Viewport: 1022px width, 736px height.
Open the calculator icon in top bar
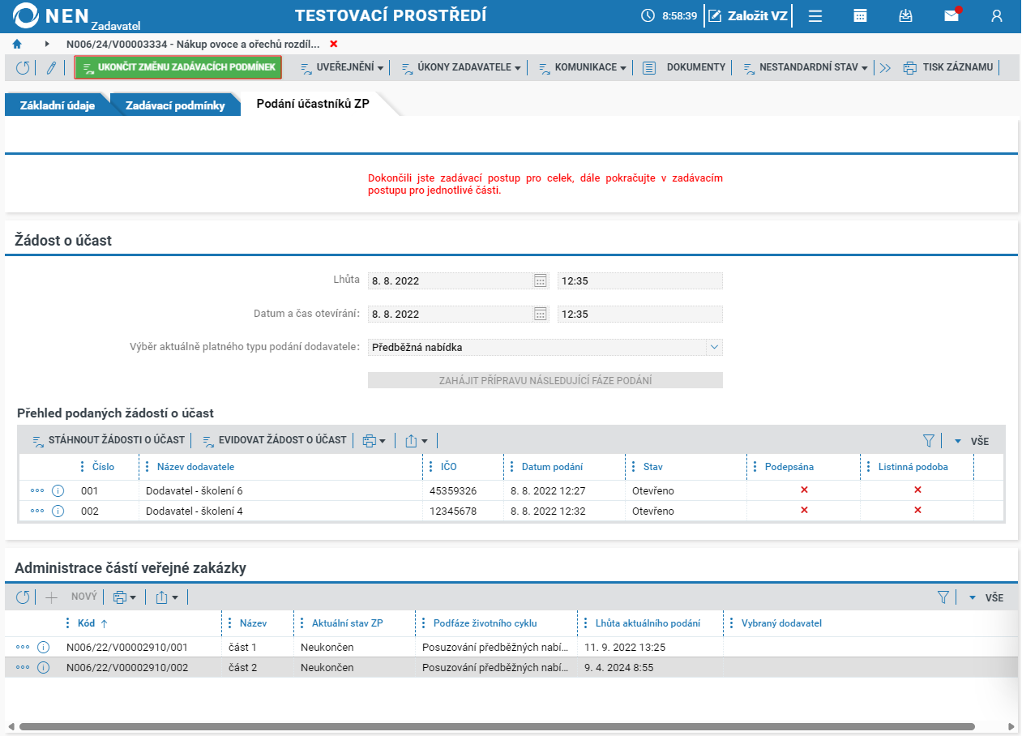[x=860, y=15]
